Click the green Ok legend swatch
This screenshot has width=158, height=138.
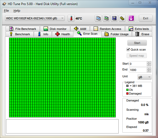tap(127, 90)
